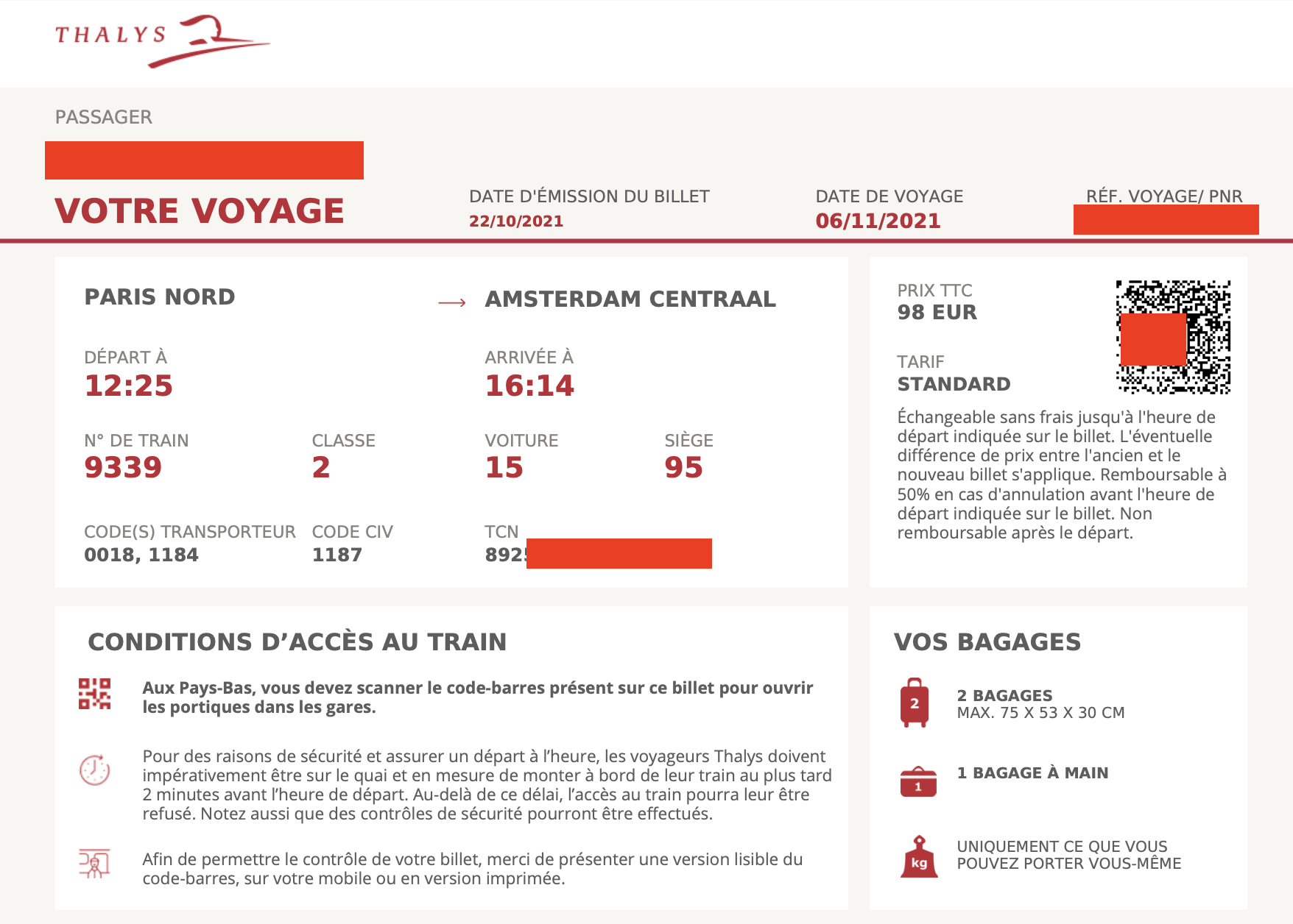This screenshot has width=1293, height=924.
Task: Click the CODE CIV value 1187
Action: pos(337,555)
